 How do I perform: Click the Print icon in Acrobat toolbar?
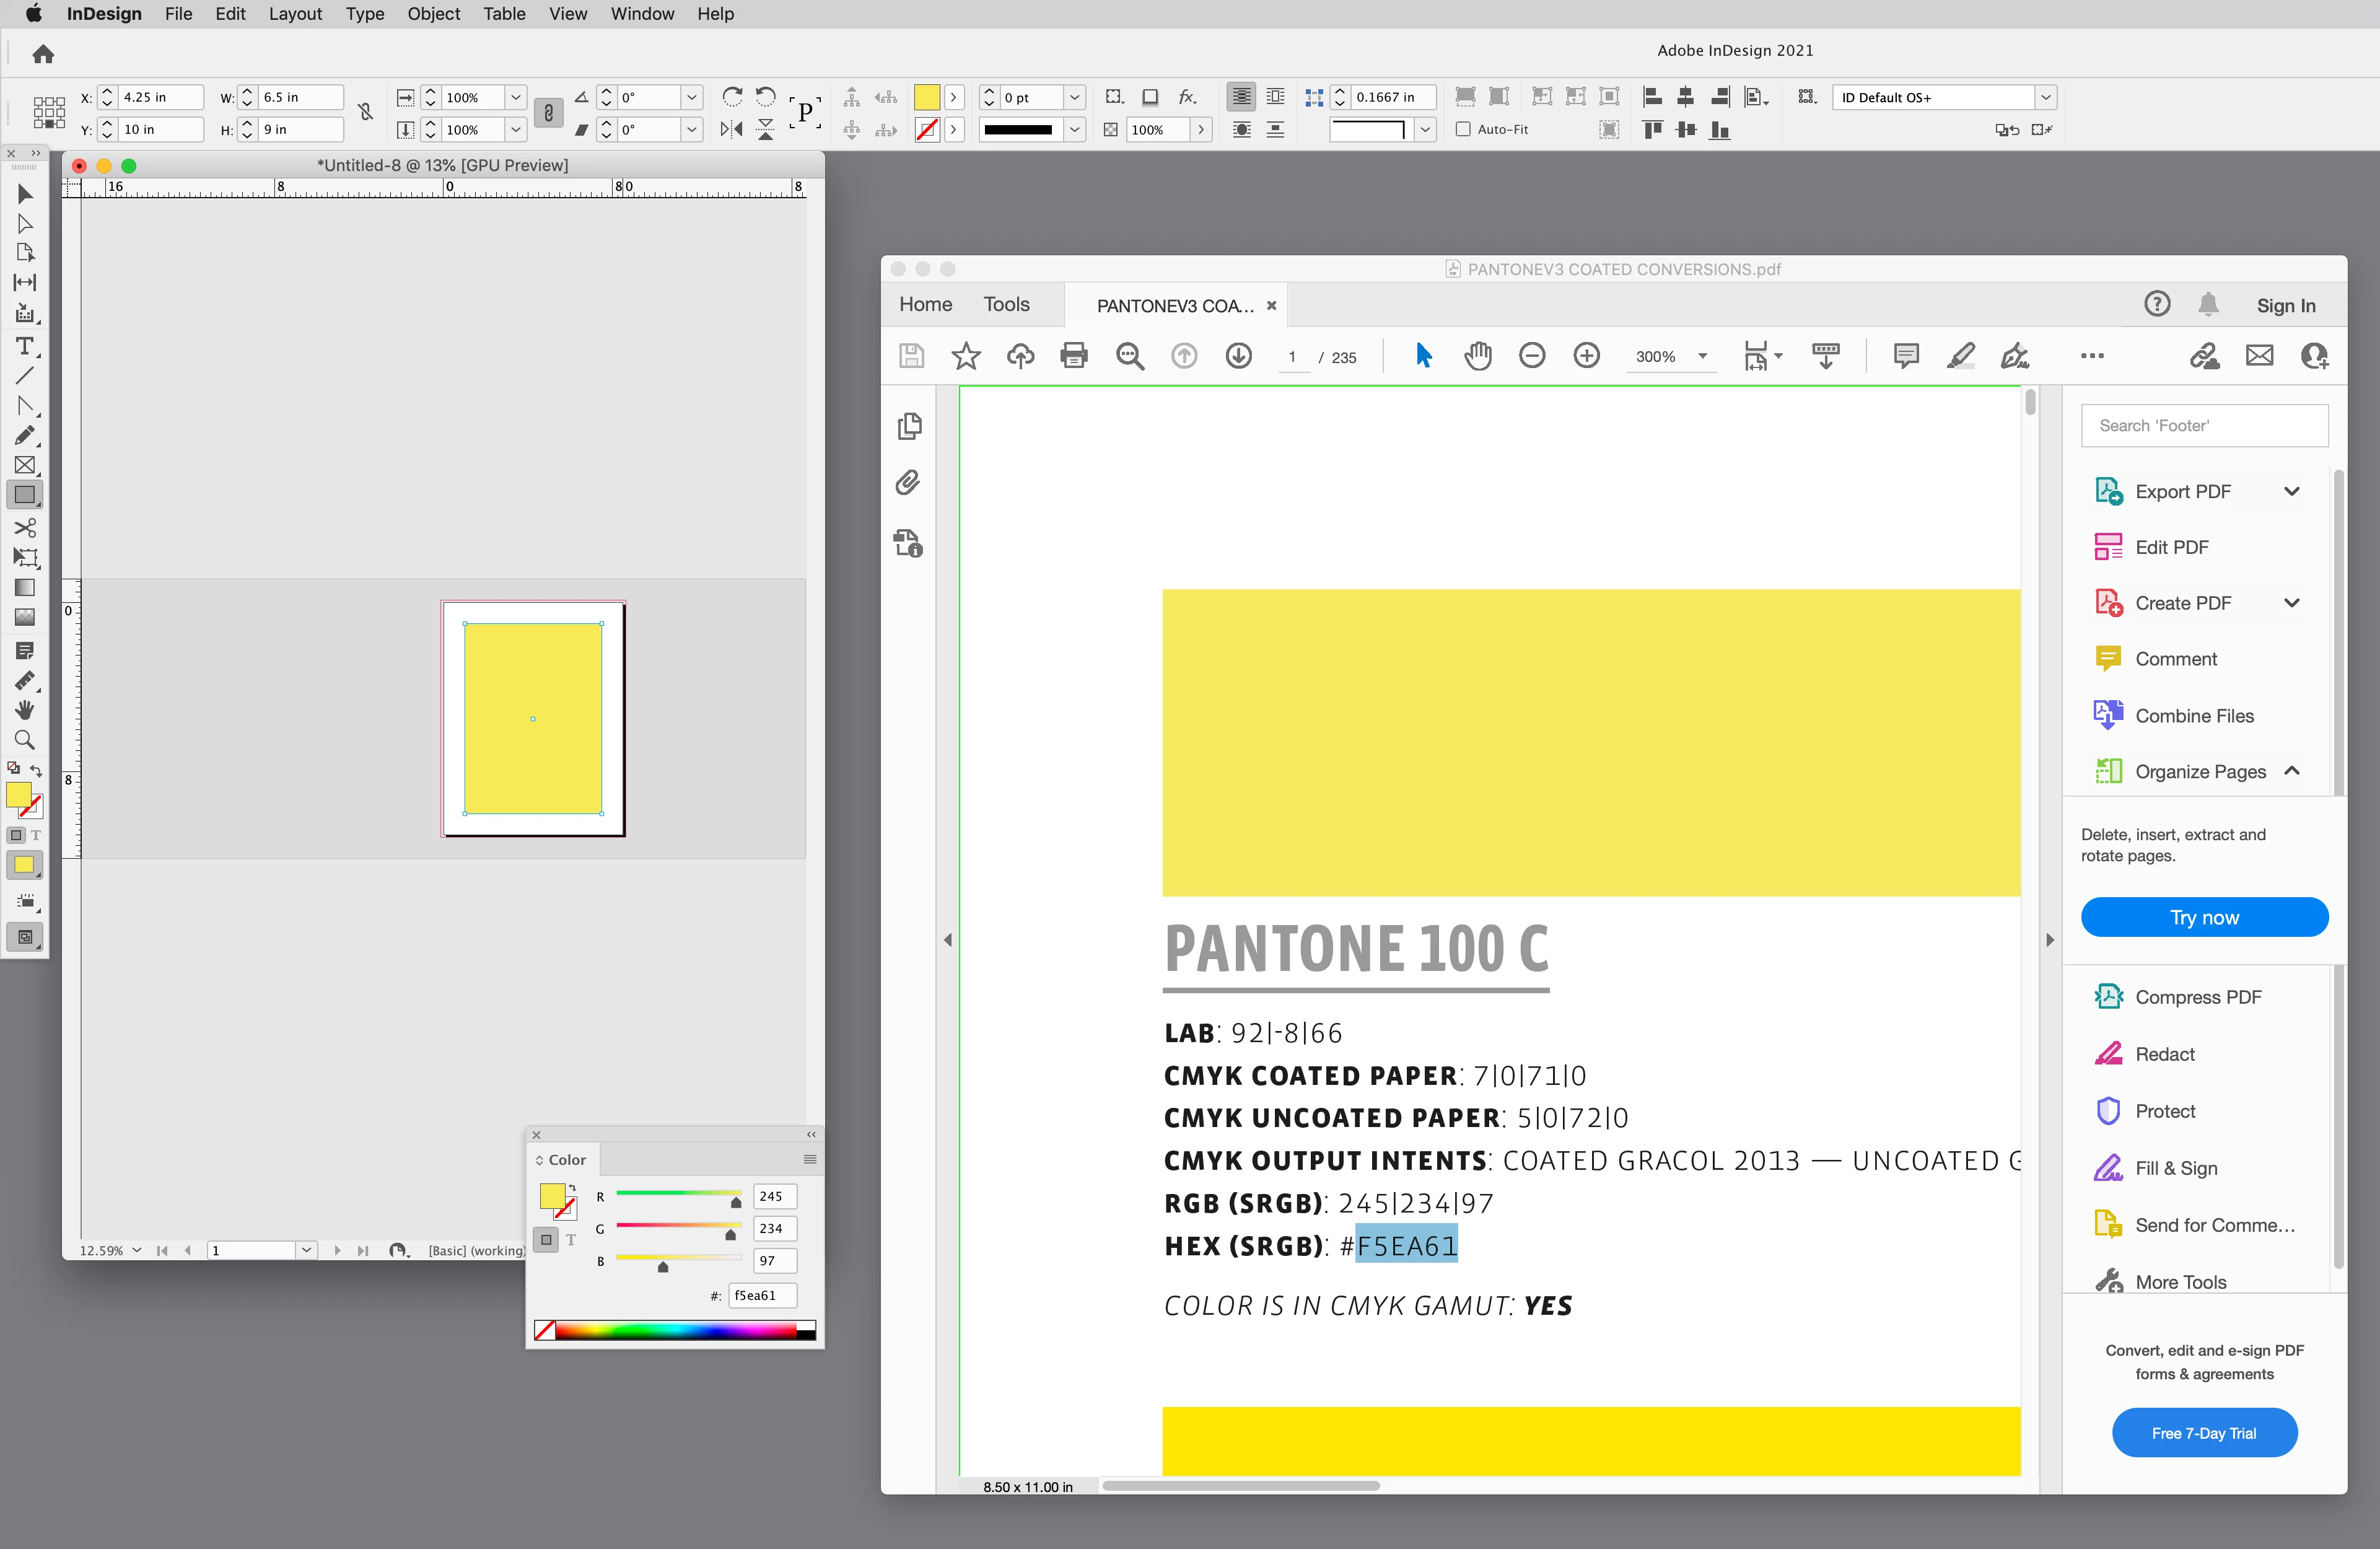pyautogui.click(x=1074, y=356)
